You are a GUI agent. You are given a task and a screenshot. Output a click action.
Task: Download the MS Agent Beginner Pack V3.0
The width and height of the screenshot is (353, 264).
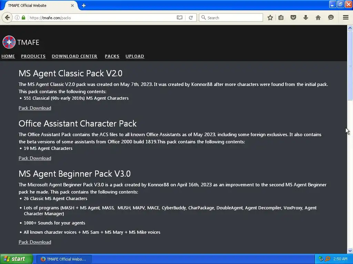[35, 242]
